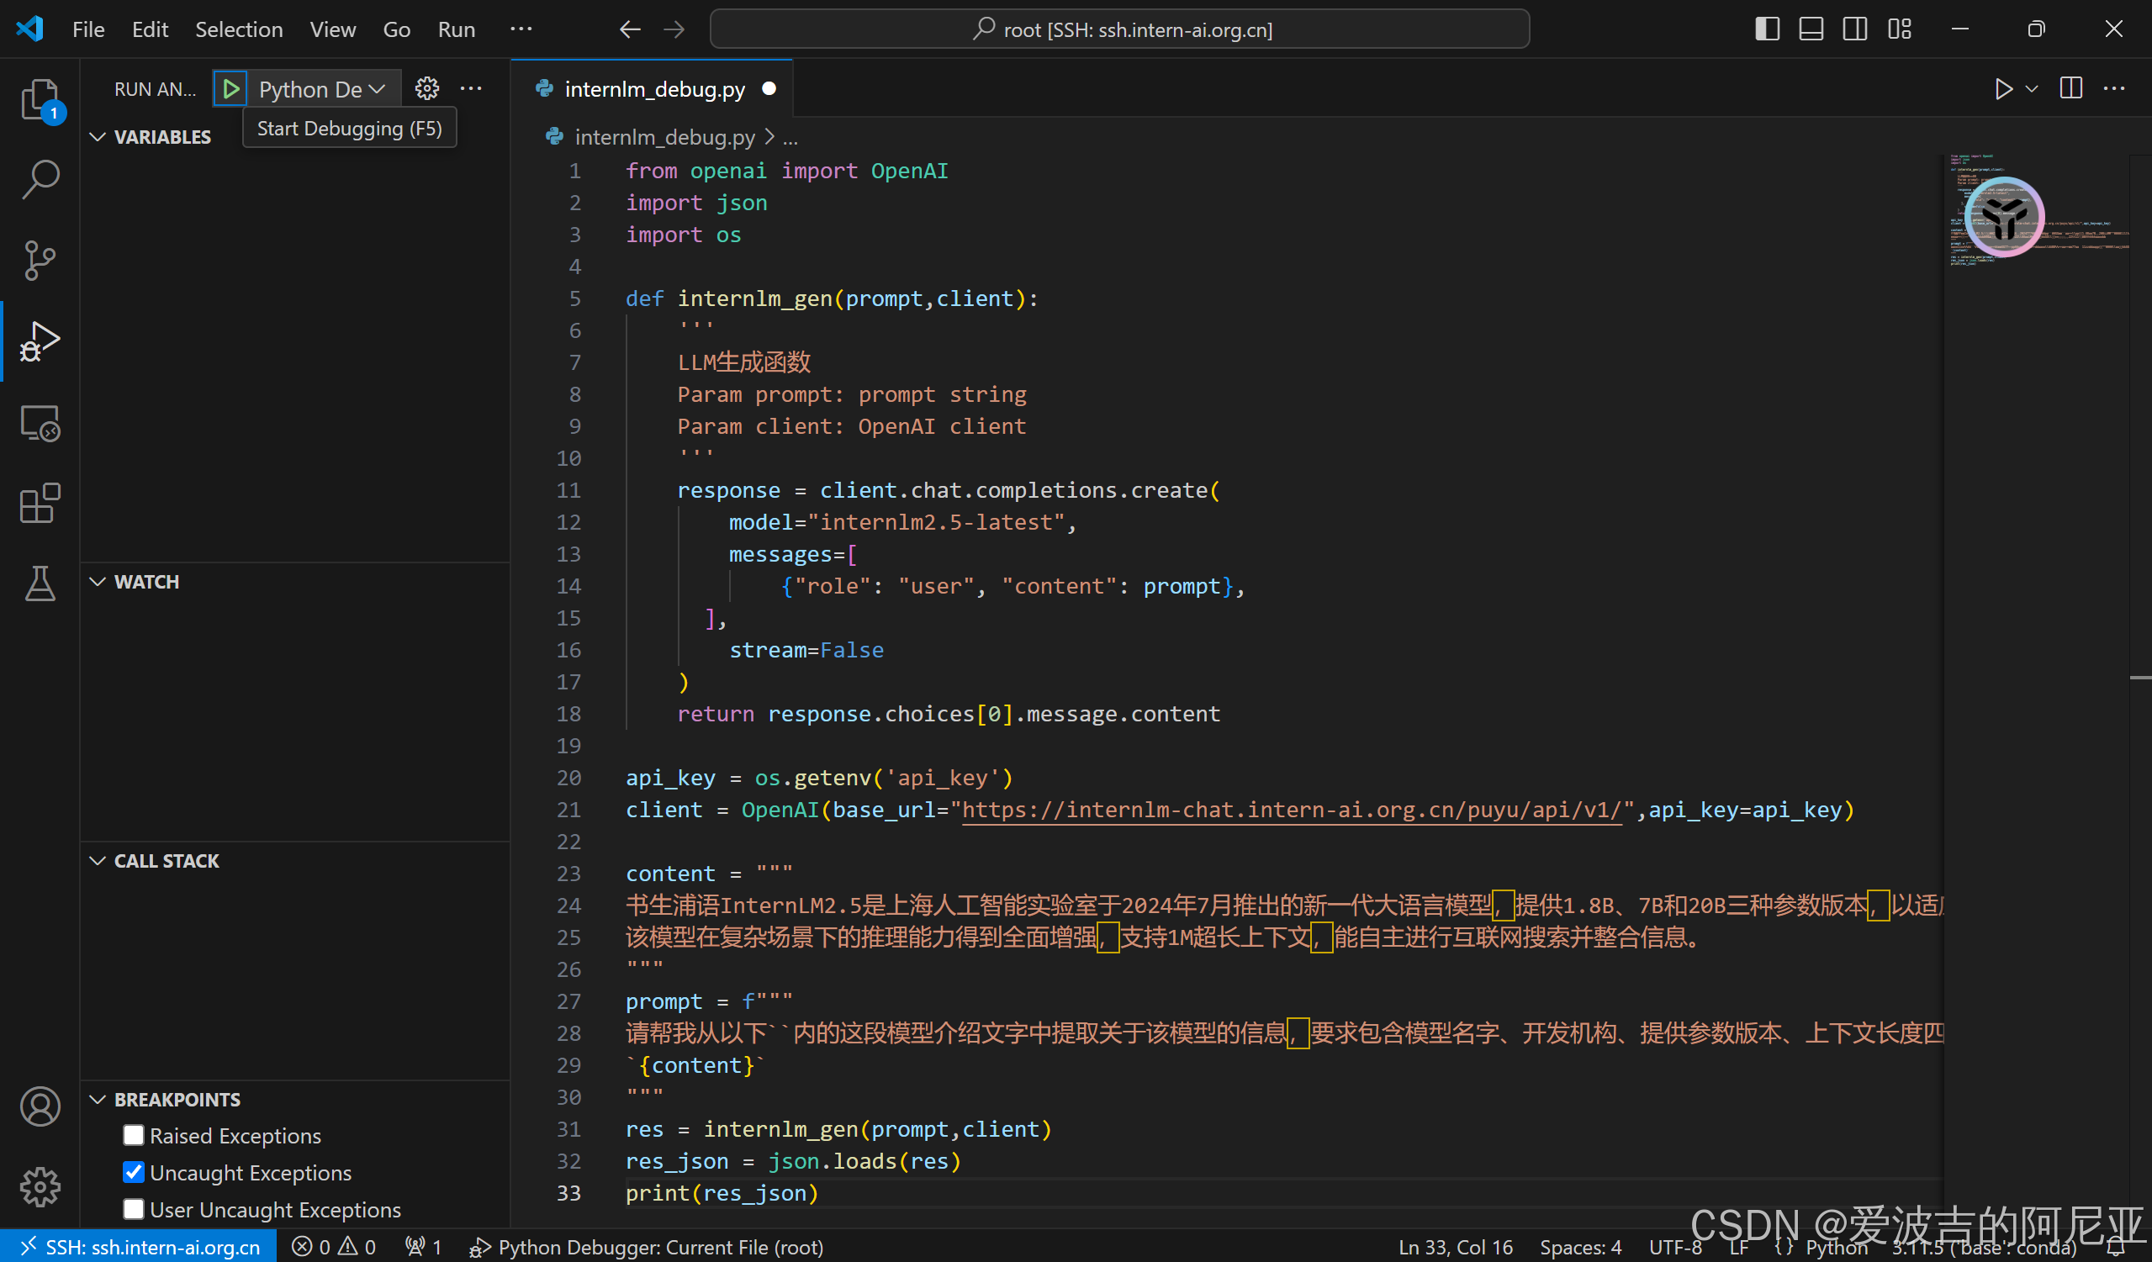The height and width of the screenshot is (1262, 2152).
Task: Open the Search view icon
Action: tap(40, 179)
